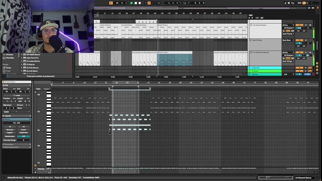The image size is (322, 181).
Task: Click Duplicate notes button
Action: coord(23,133)
